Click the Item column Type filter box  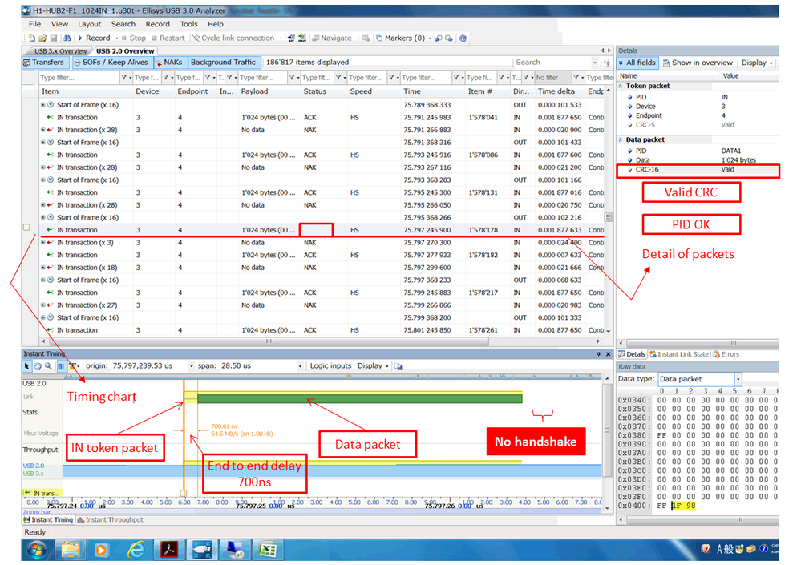point(79,78)
